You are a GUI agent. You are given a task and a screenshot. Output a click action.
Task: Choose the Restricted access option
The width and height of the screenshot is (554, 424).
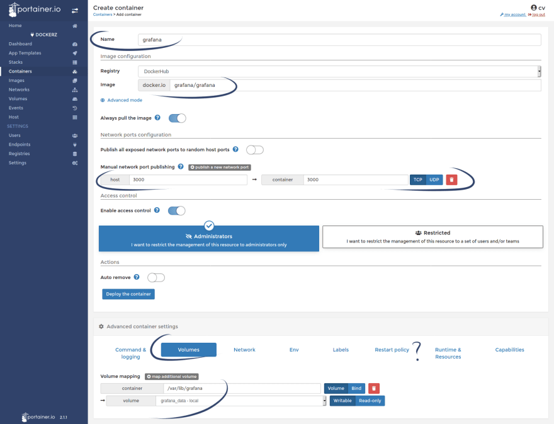[x=432, y=237]
